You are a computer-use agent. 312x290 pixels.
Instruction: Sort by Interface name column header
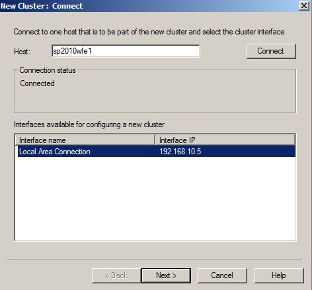click(85, 140)
